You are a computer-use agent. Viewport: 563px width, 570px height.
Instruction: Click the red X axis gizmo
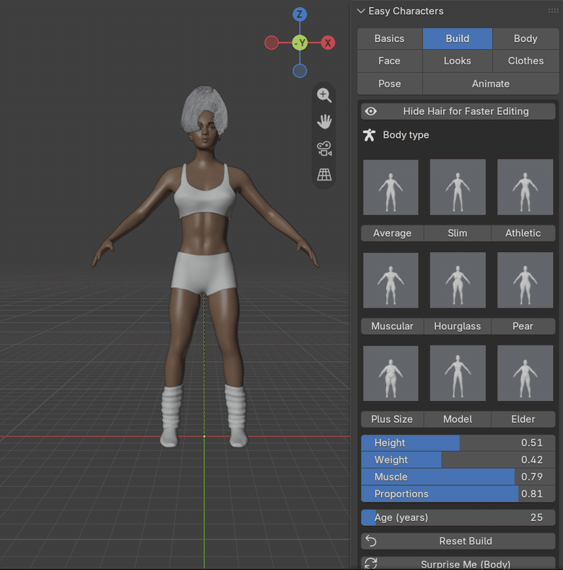328,43
